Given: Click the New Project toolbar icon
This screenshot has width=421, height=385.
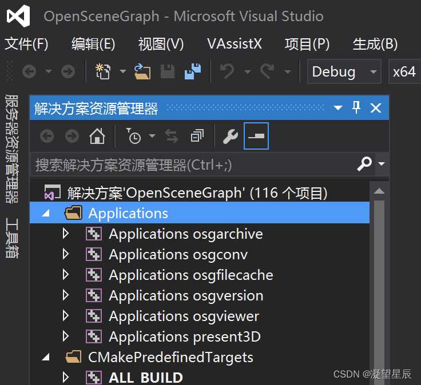Looking at the screenshot, I should coord(103,71).
